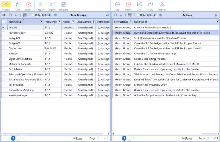This screenshot has height=142, width=220.
Task: Open the Access column filter
Action: [73, 22]
